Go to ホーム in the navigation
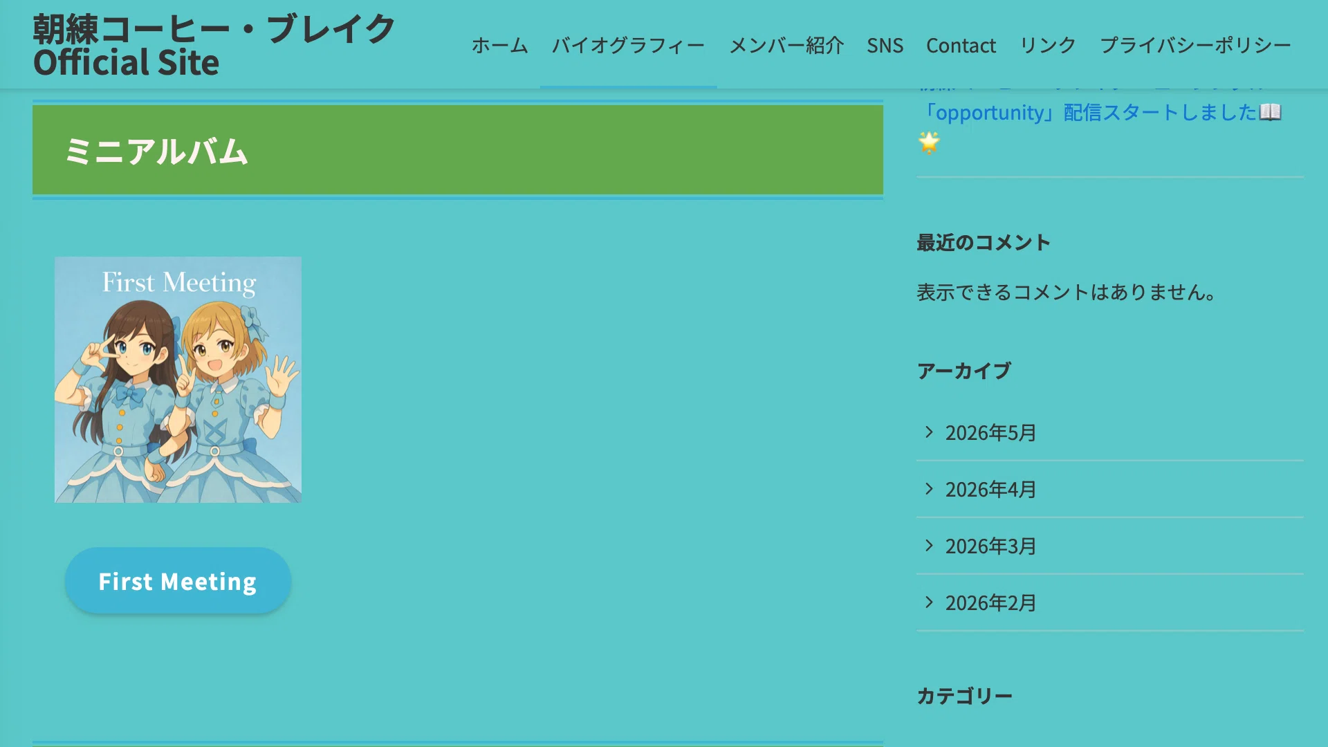 click(x=499, y=46)
